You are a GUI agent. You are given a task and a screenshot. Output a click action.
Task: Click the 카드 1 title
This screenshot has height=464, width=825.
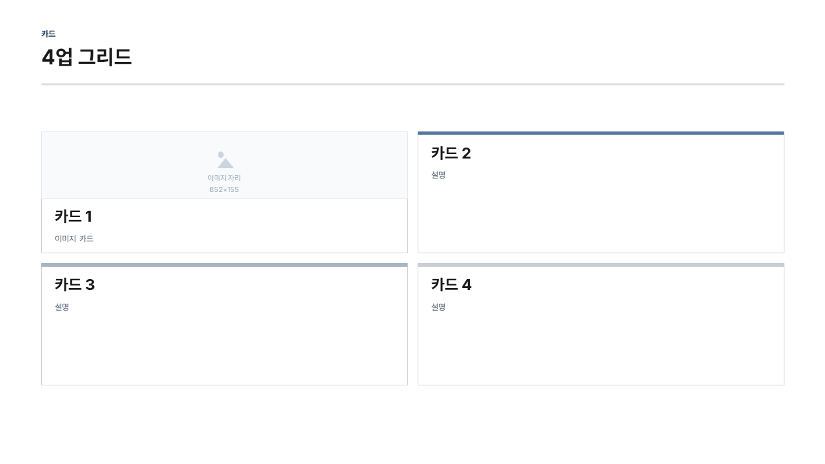(x=73, y=217)
